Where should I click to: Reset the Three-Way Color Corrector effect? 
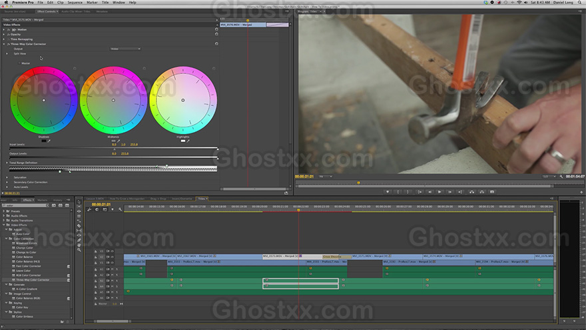pyautogui.click(x=216, y=44)
